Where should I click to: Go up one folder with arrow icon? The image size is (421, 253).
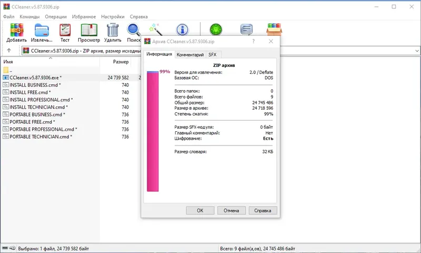tap(9, 50)
